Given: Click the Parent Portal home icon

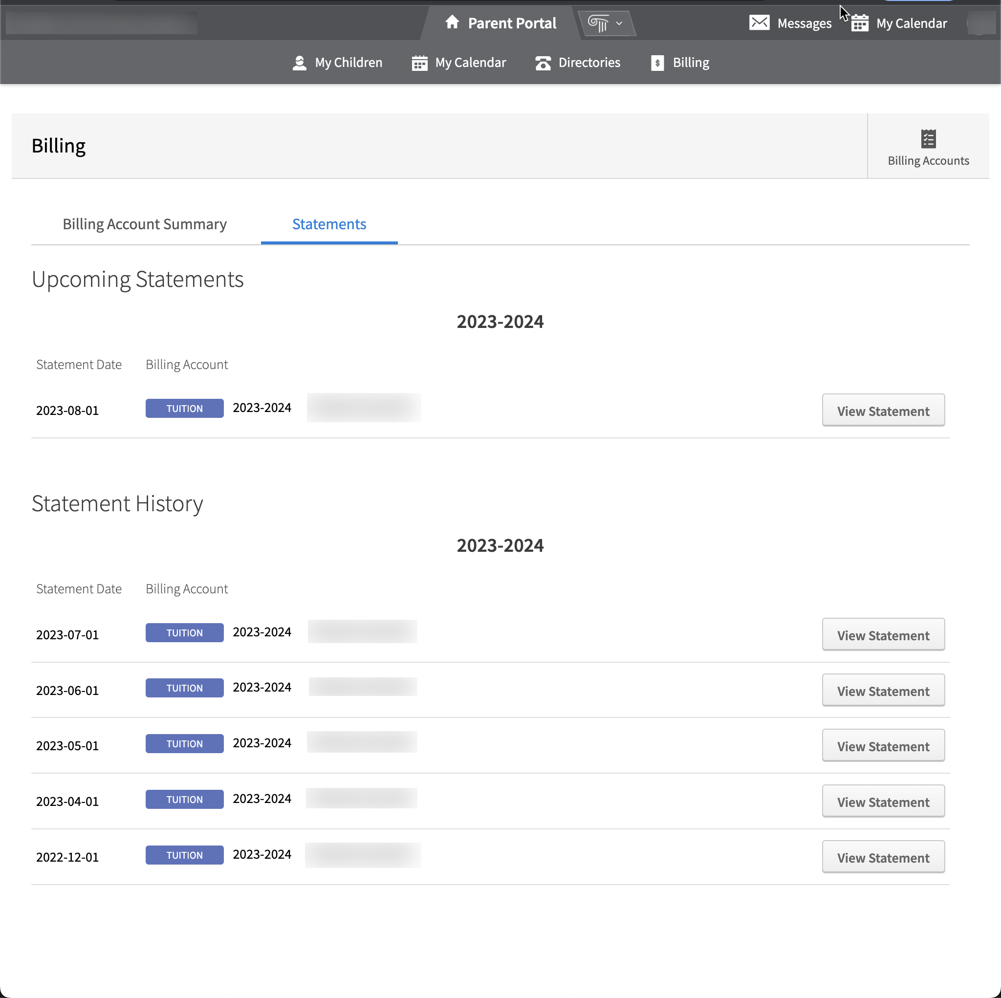Looking at the screenshot, I should [452, 22].
